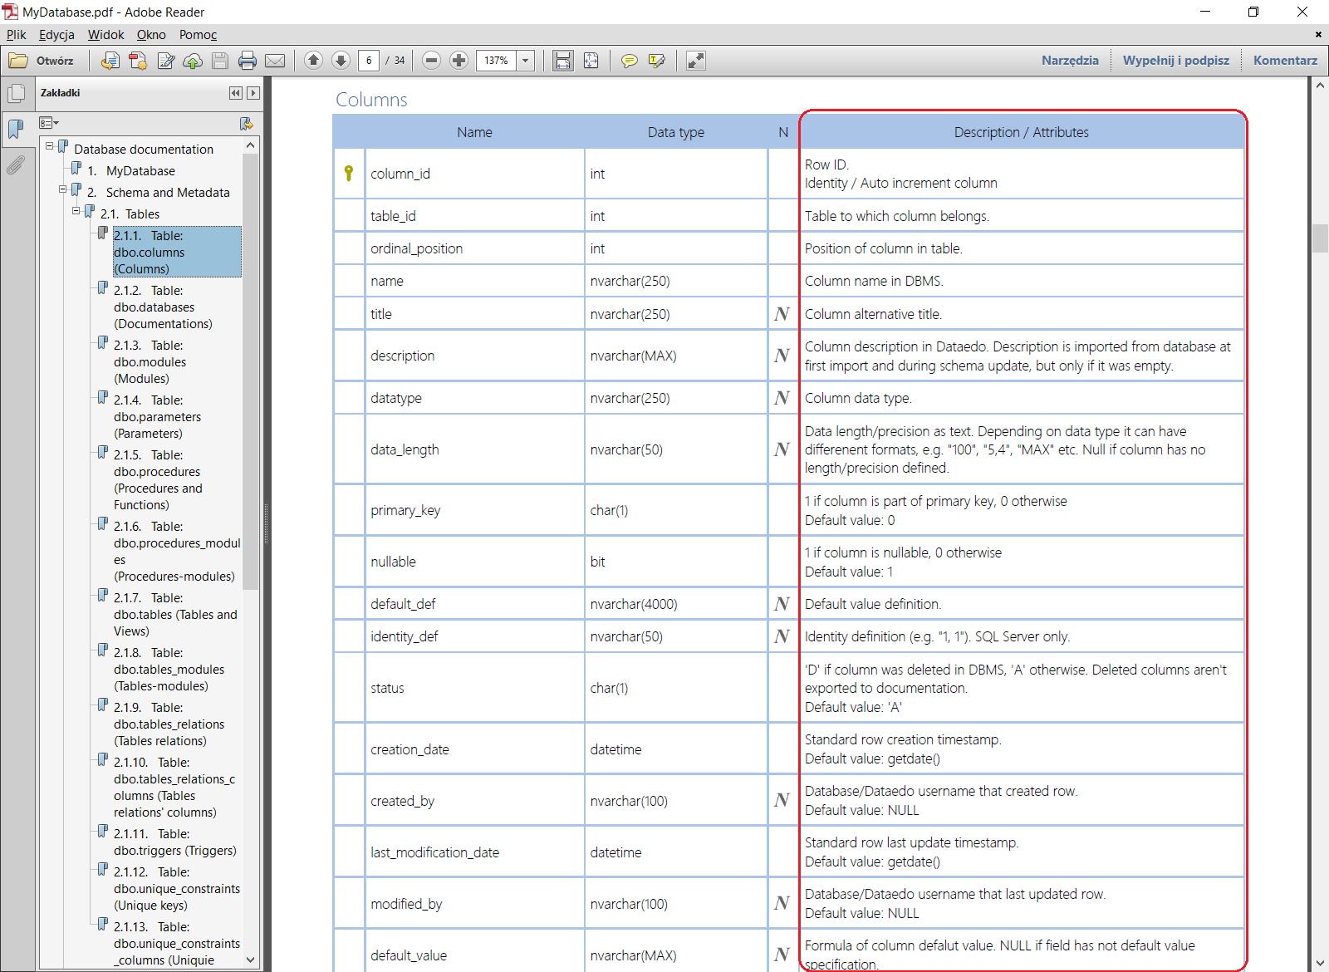Toggle page thumbnails panel
1329x972 pixels.
[16, 93]
